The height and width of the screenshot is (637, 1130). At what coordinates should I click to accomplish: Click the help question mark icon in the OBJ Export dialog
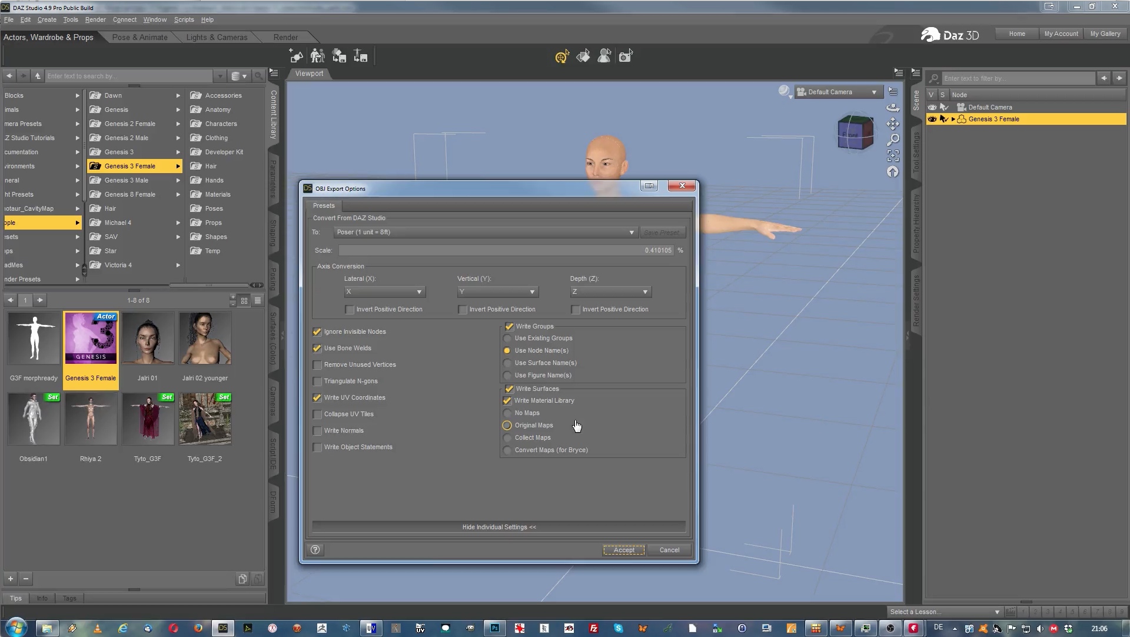pos(315,550)
